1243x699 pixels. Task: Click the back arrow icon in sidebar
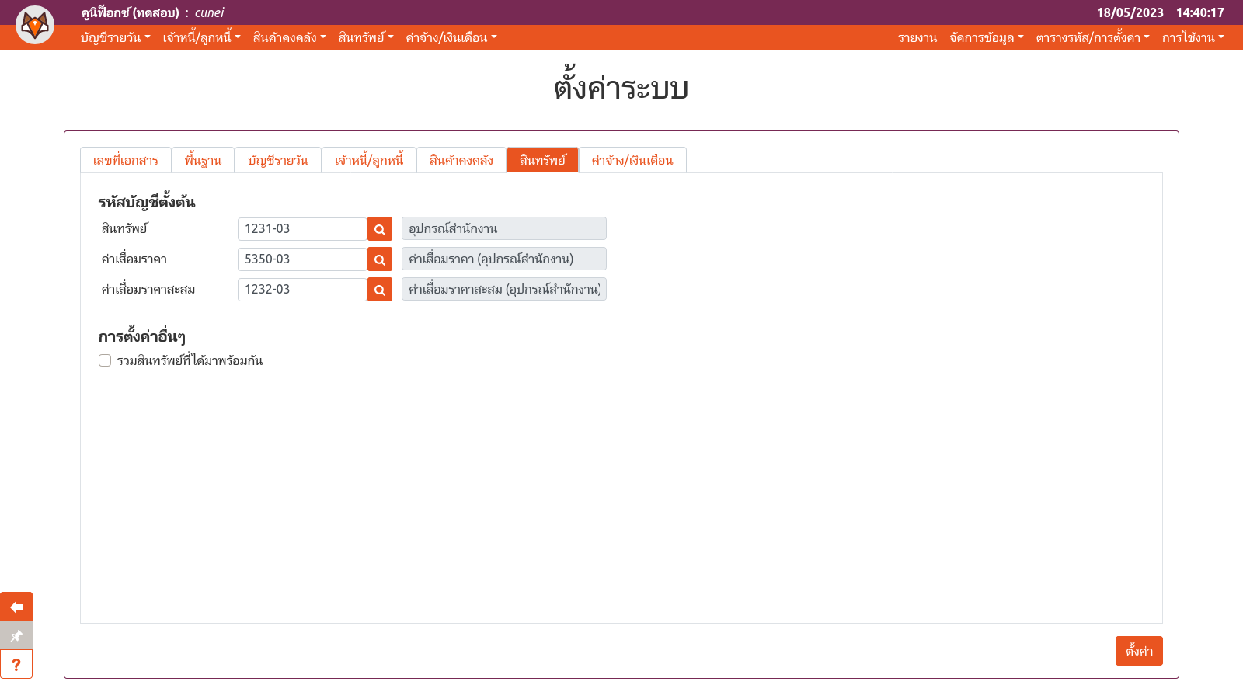tap(16, 607)
